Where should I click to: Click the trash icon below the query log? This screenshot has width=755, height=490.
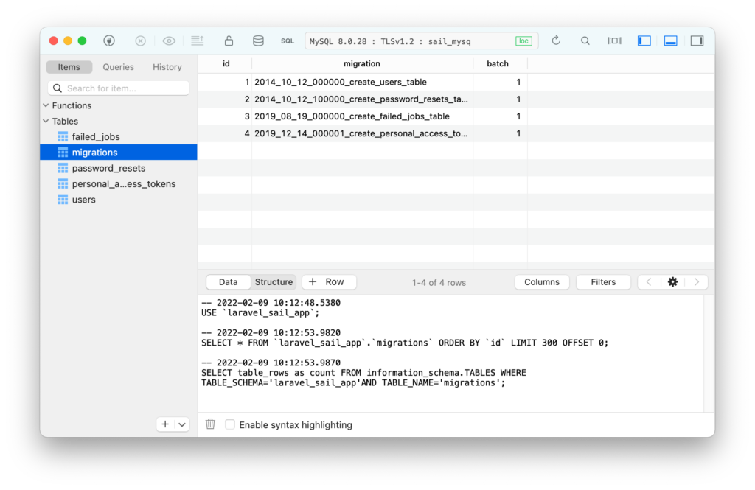coord(210,424)
